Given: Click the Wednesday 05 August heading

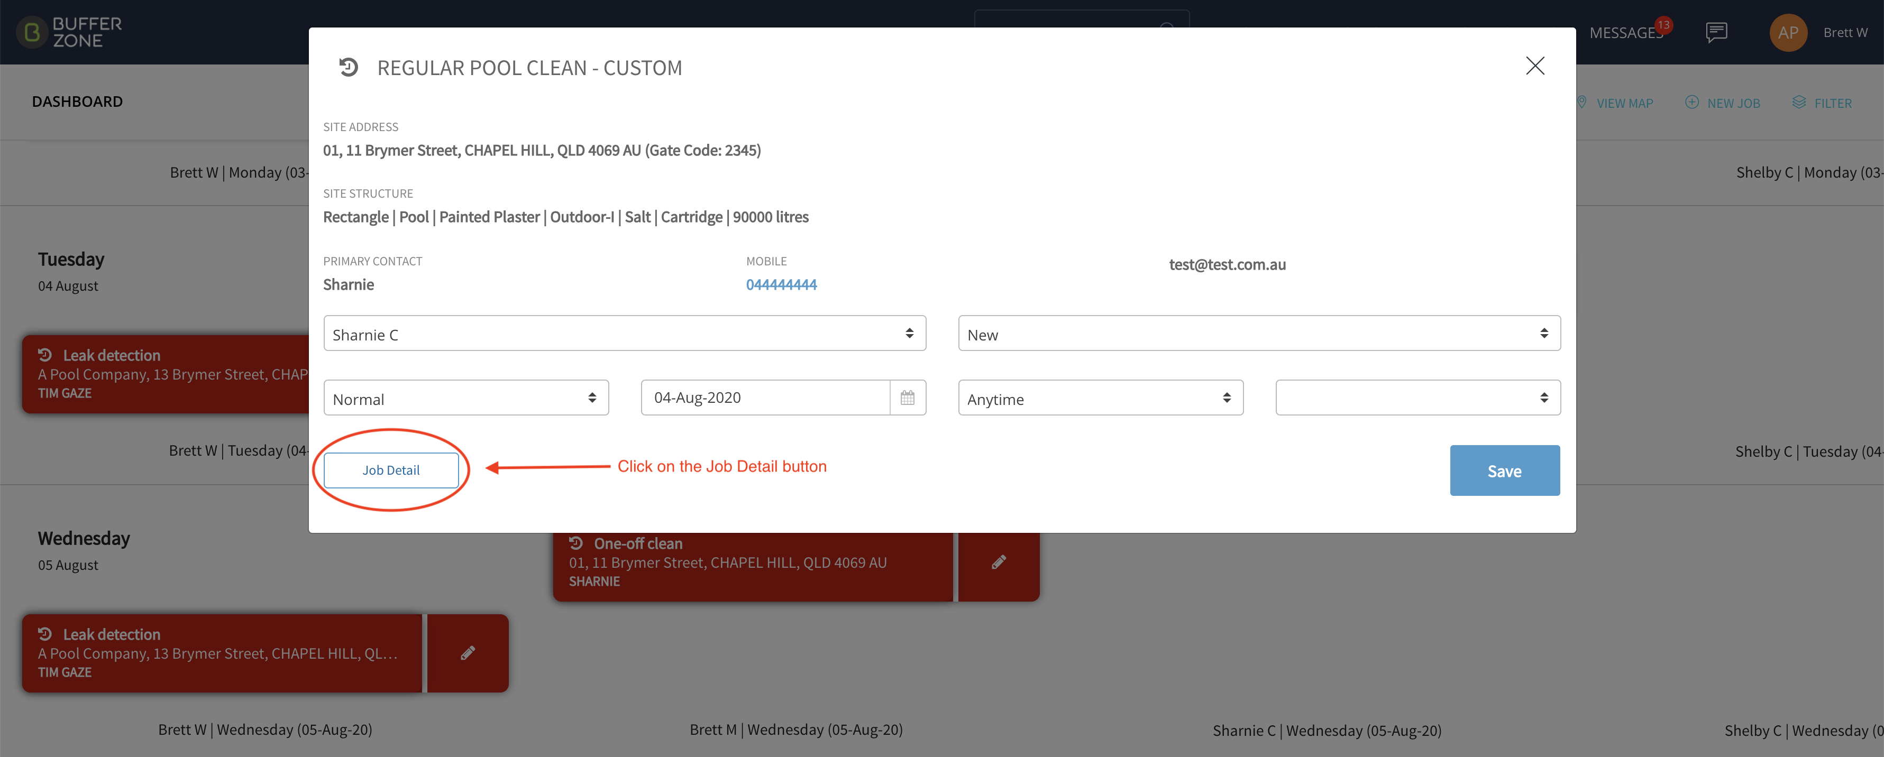Looking at the screenshot, I should tap(84, 550).
